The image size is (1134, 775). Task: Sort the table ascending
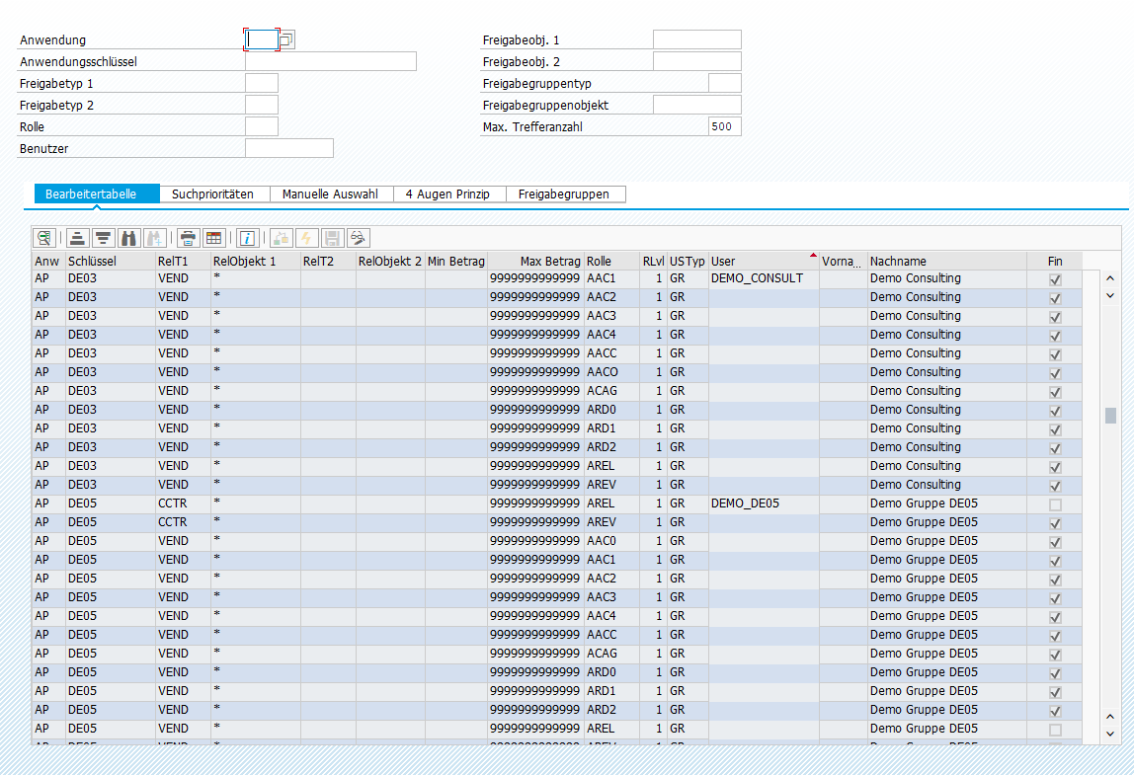point(76,238)
